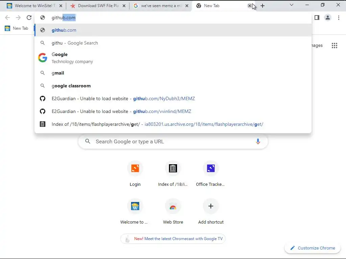This screenshot has height=259, width=346.
Task: Open the vvinlind/MEMZ history suggestion
Action: click(173, 111)
